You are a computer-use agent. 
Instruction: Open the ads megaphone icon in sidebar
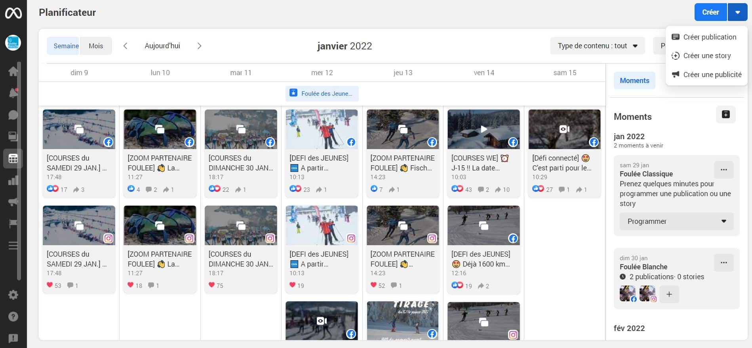click(x=13, y=202)
